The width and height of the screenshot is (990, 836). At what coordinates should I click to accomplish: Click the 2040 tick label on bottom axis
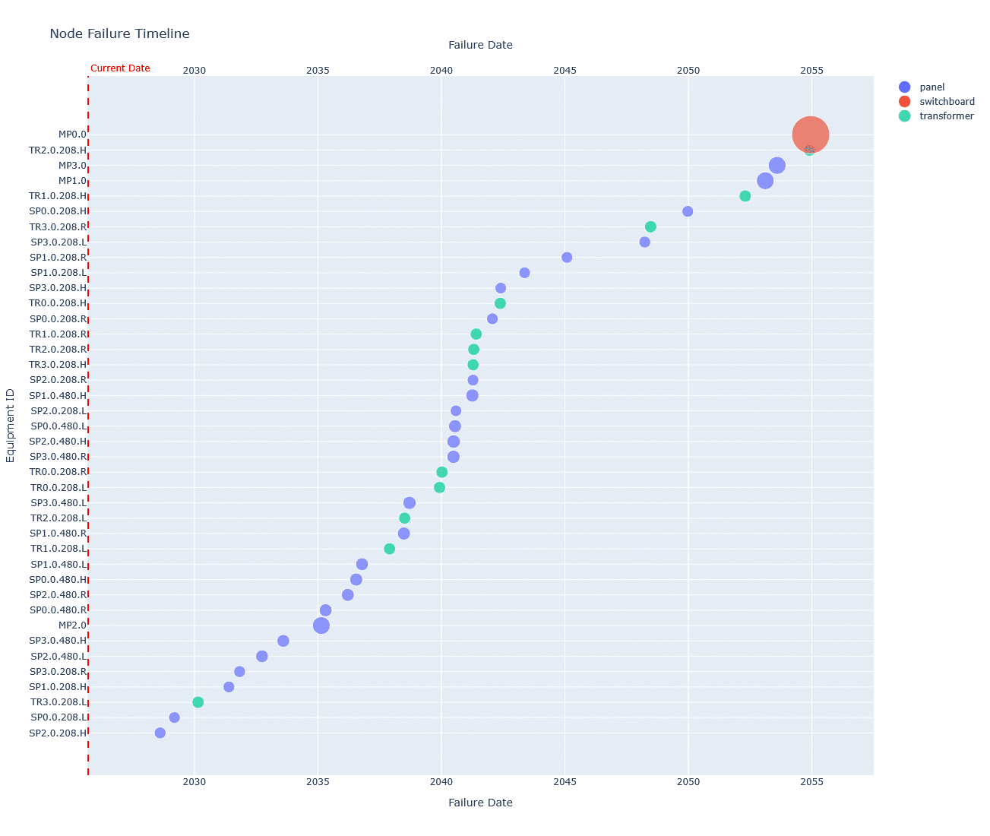[x=441, y=782]
